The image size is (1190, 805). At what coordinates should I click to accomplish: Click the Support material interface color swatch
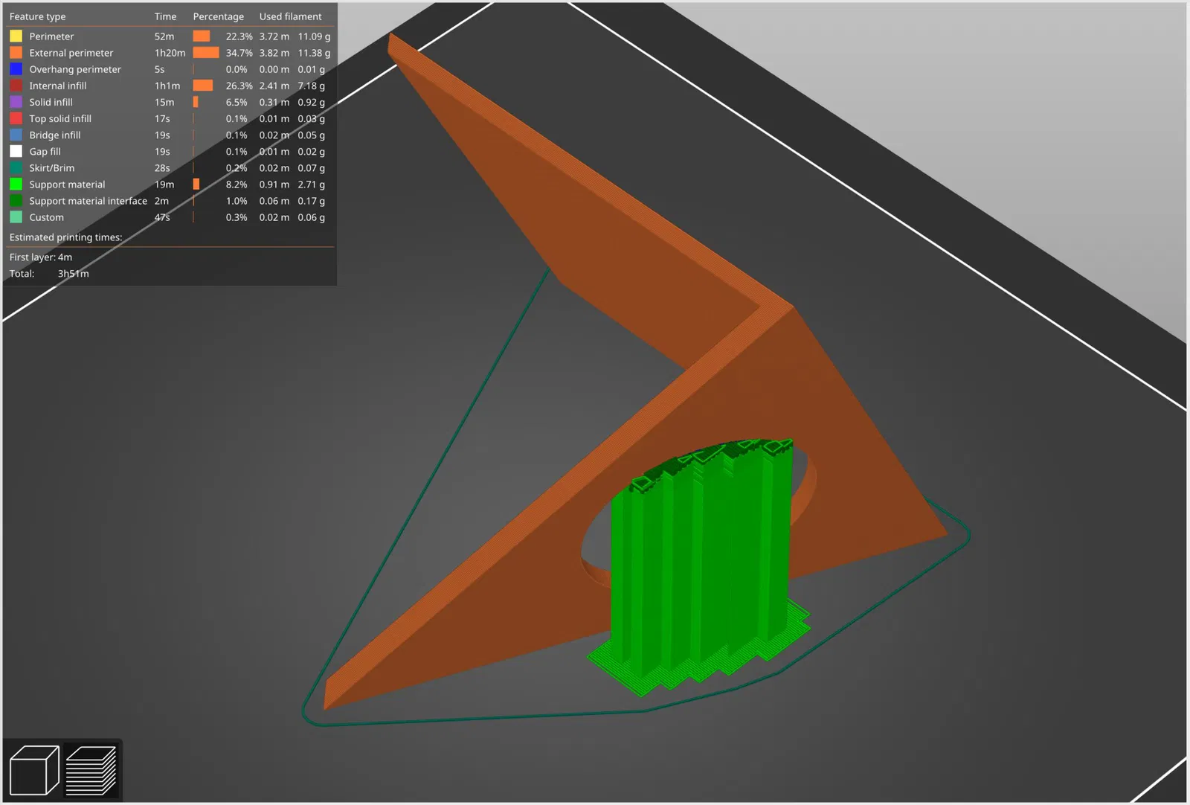tap(16, 201)
